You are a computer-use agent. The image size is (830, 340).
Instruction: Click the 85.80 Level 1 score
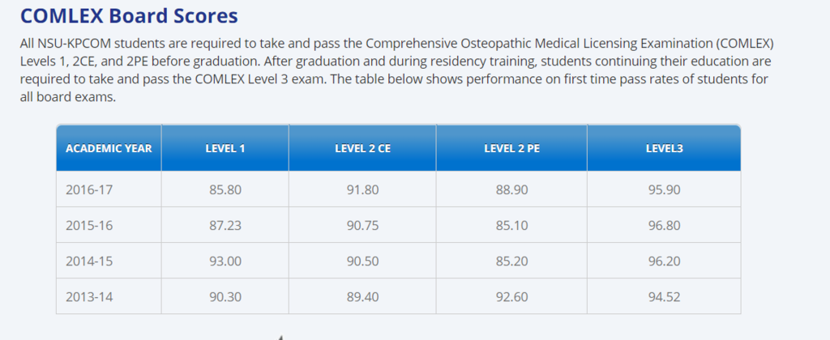[225, 190]
